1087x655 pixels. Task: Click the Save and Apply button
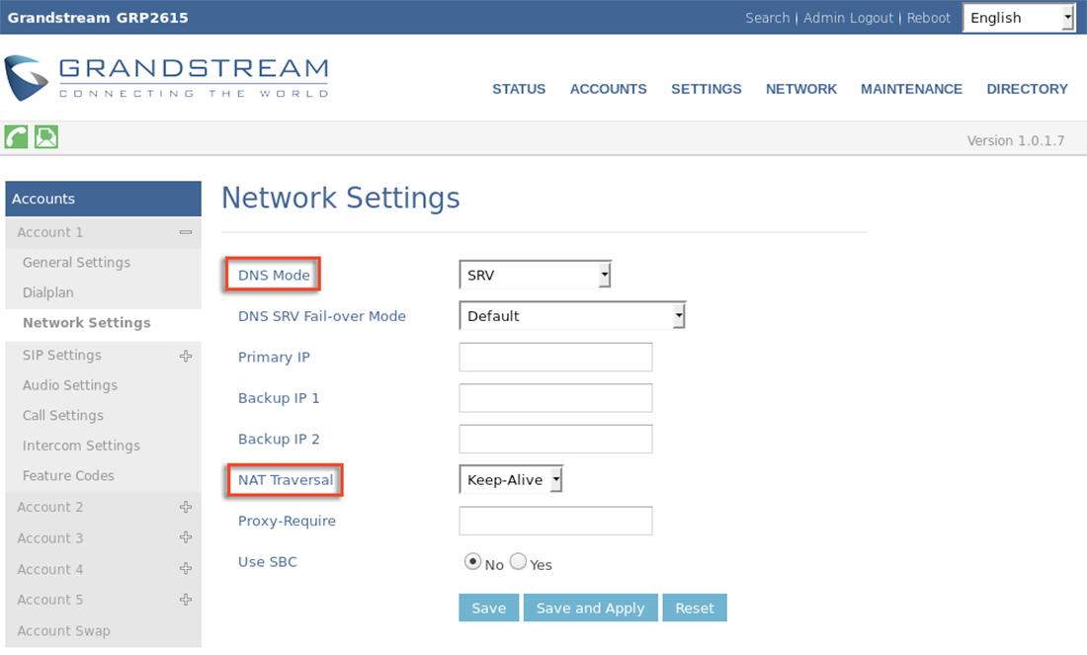point(591,608)
